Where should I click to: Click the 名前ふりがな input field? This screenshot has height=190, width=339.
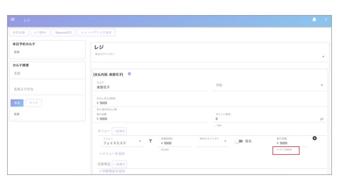[x=47, y=89]
